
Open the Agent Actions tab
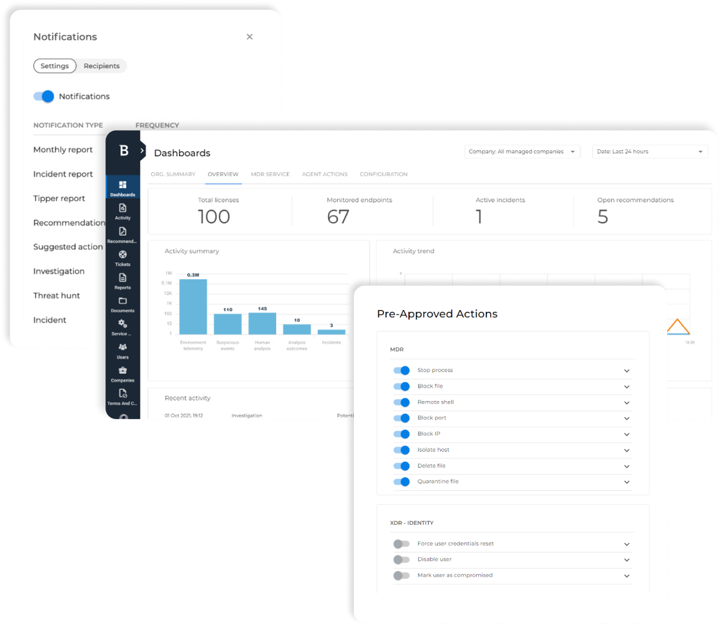(325, 174)
